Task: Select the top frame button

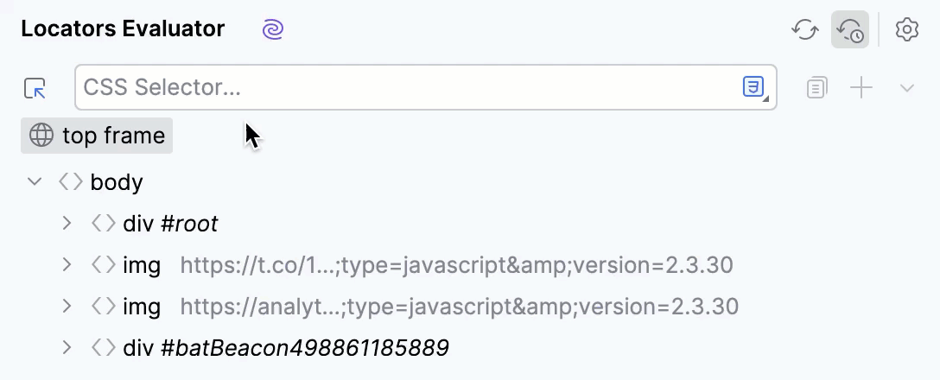Action: [97, 136]
